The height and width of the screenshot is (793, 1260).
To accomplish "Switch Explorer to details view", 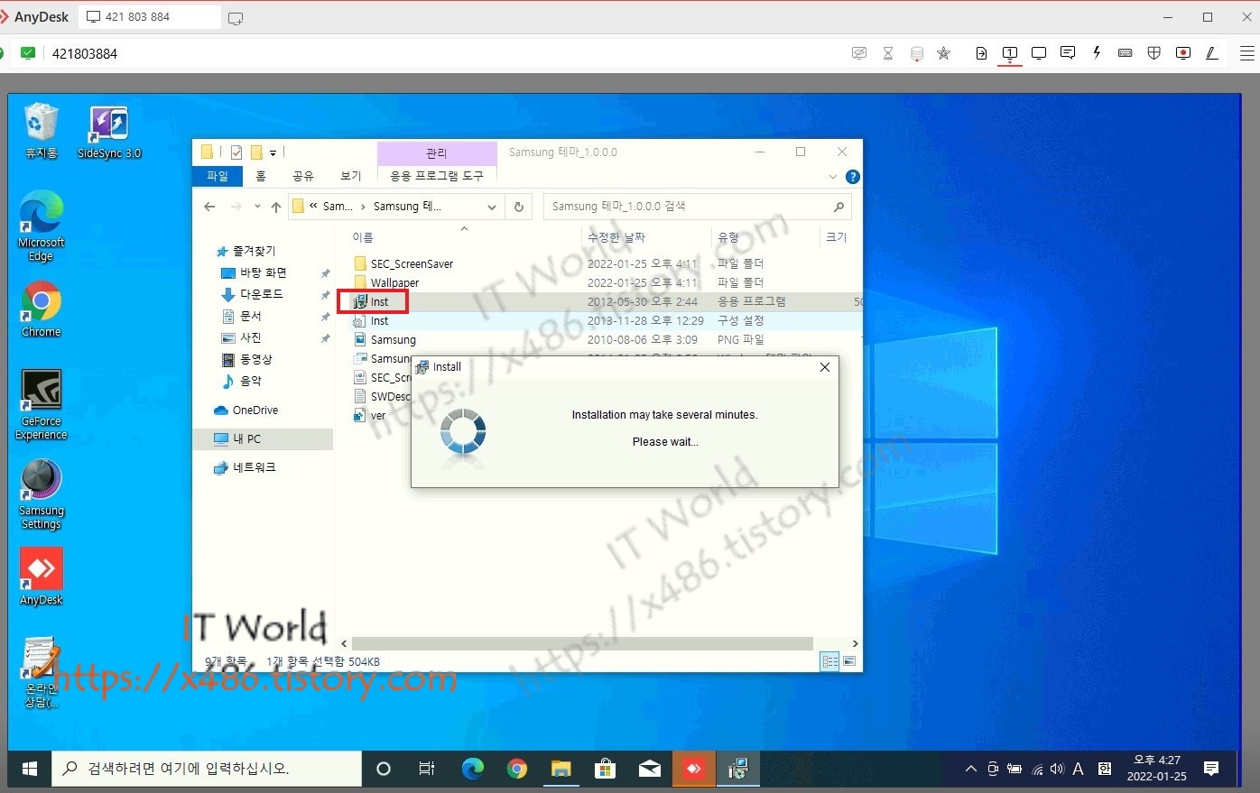I will 829,662.
